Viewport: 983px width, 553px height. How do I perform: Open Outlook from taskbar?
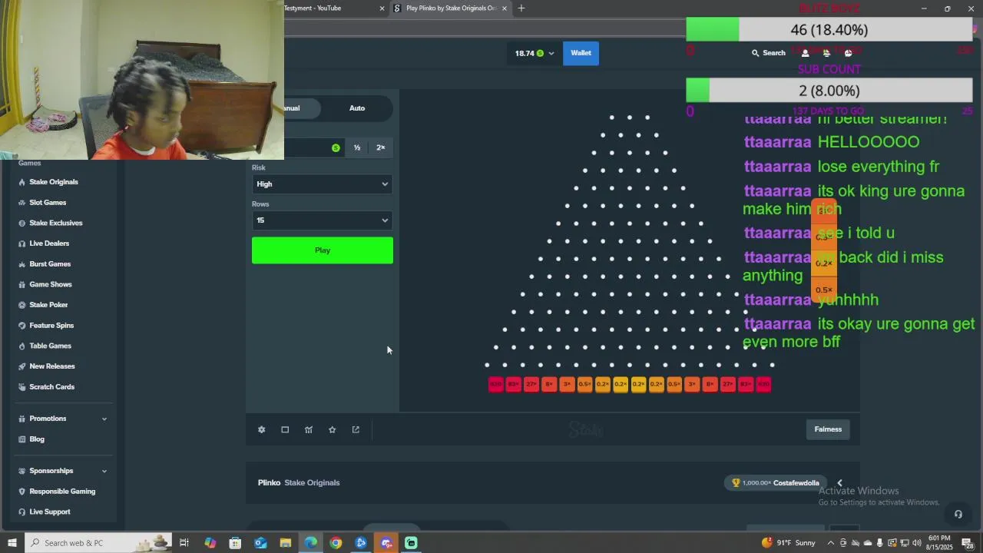pyautogui.click(x=260, y=543)
